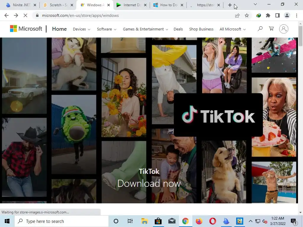Open the tab search chevron
This screenshot has width=303, height=227.
255,4
